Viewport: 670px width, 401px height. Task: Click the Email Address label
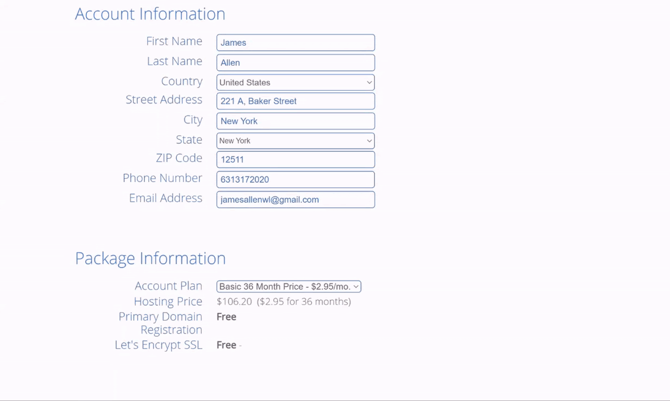click(166, 198)
